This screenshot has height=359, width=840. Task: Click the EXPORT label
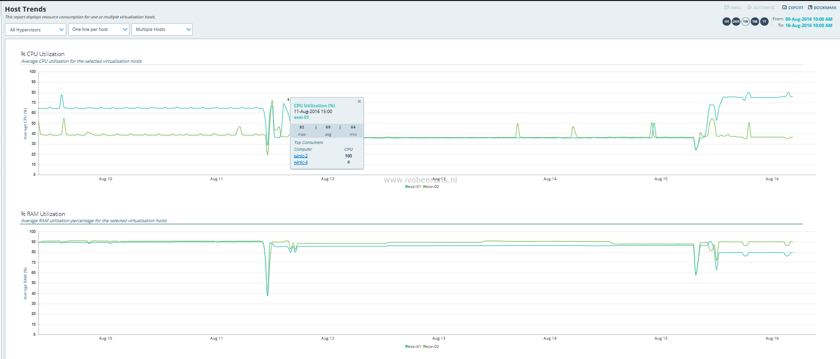coord(796,8)
